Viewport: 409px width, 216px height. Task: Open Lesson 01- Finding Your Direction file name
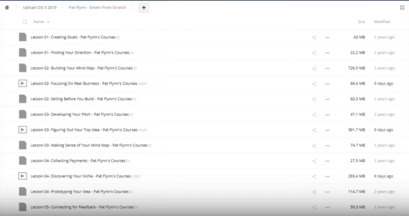pos(82,53)
